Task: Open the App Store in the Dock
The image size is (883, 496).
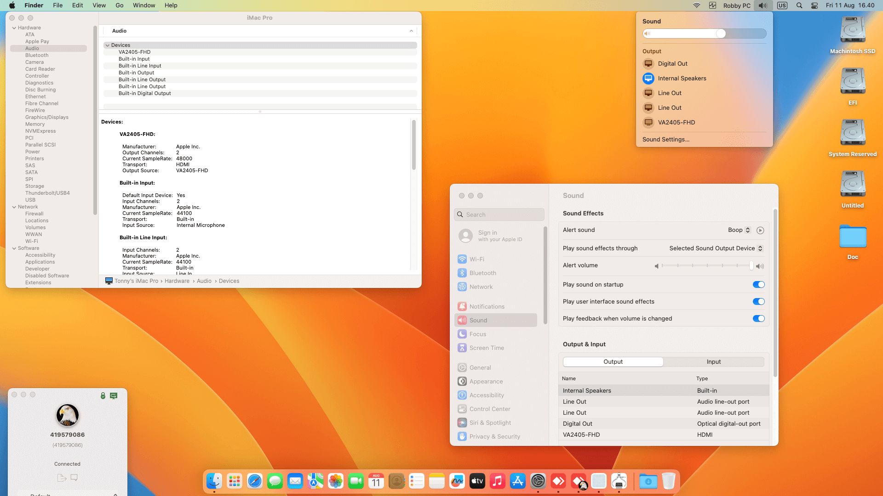Action: pyautogui.click(x=518, y=481)
